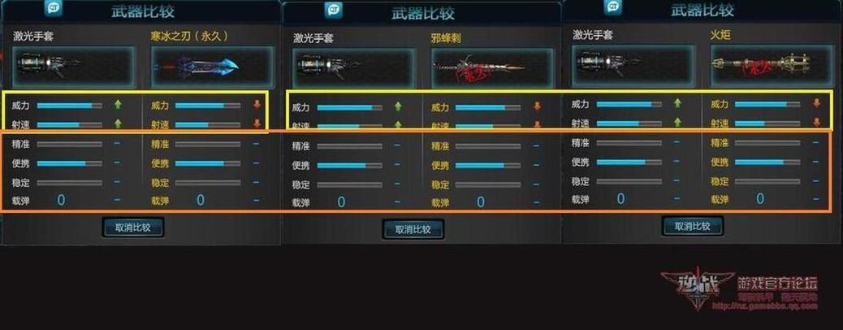
Task: Click the 威力 bar of 寒冰之刃
Action: (208, 106)
